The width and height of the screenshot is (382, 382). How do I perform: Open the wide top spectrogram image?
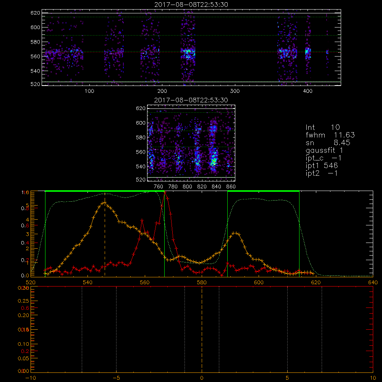(191, 47)
